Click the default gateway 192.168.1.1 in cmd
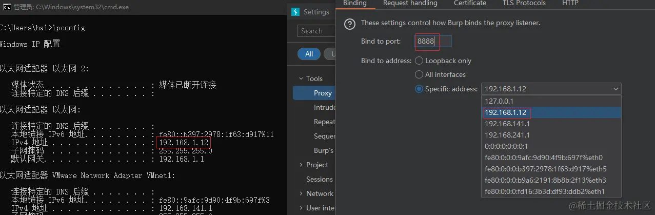 pos(182,159)
